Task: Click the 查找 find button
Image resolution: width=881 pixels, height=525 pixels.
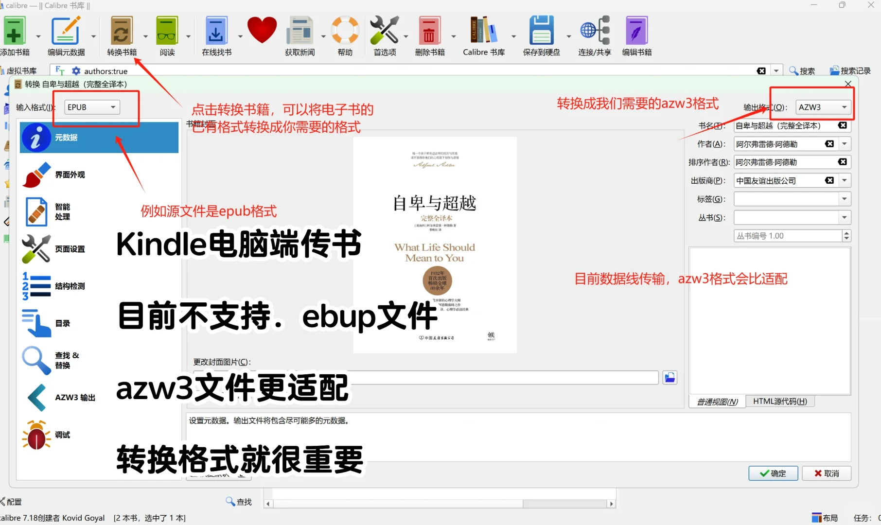Action: (239, 502)
